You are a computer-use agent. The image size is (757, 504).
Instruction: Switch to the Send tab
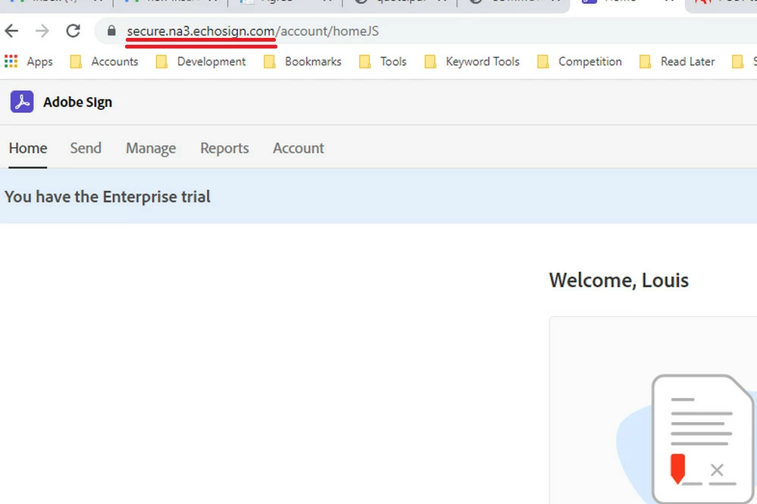click(86, 149)
